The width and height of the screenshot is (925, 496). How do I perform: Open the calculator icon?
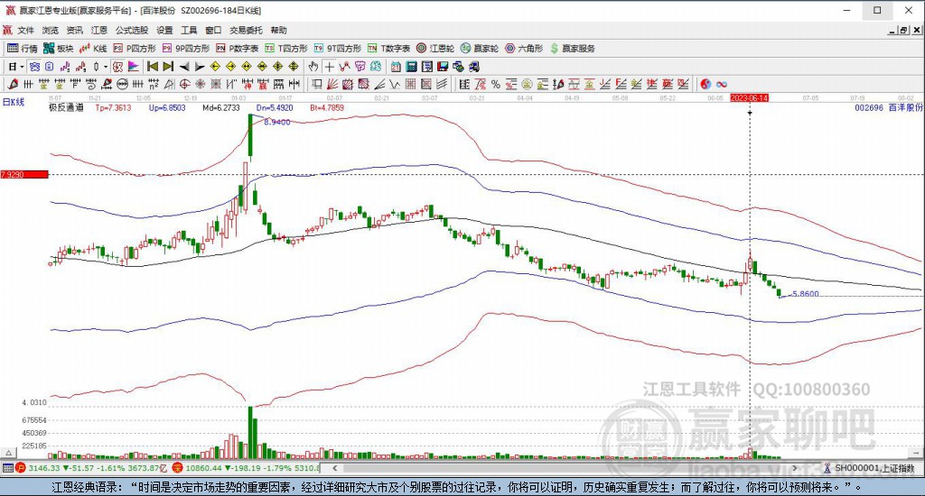point(412,67)
